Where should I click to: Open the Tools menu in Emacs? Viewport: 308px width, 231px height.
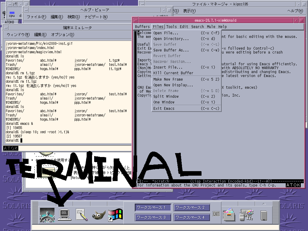(171, 27)
